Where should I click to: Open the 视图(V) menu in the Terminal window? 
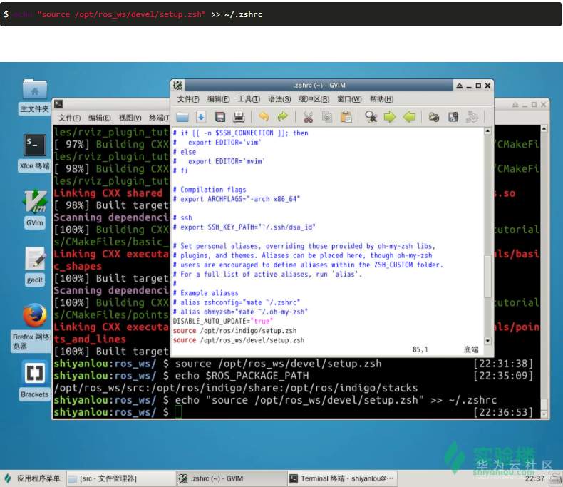pos(130,118)
